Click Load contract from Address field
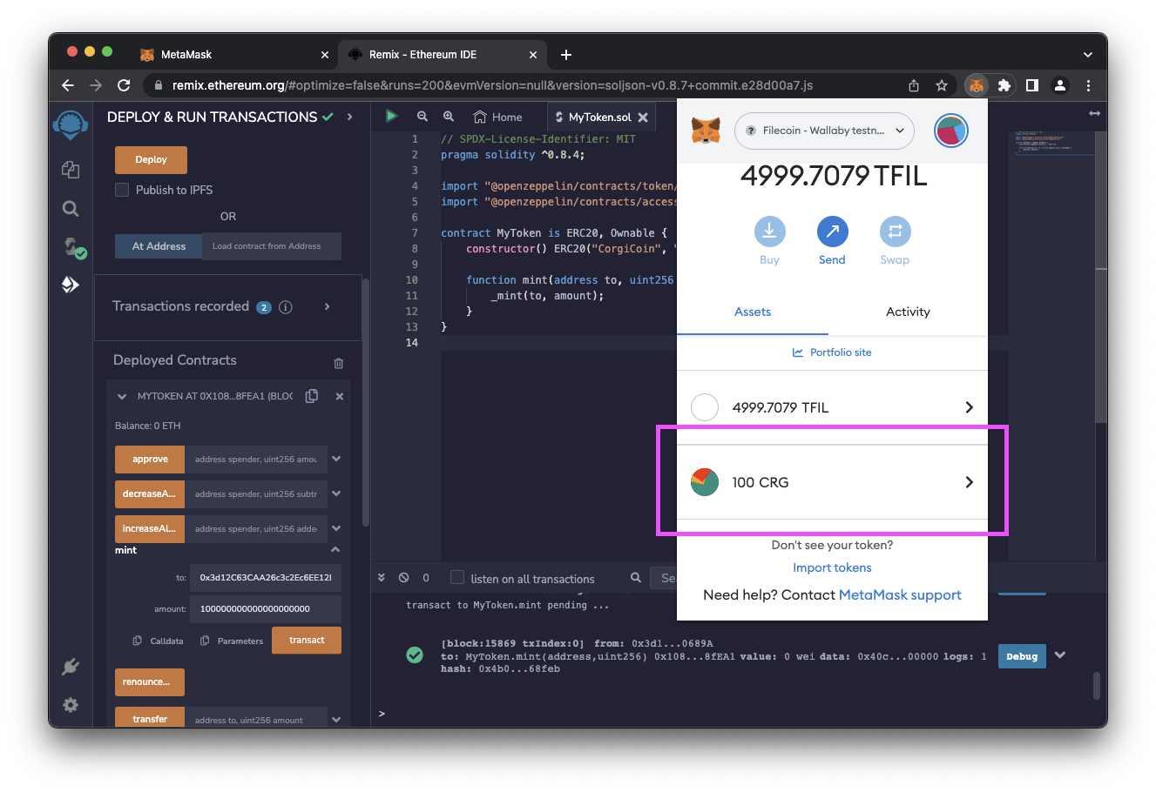The height and width of the screenshot is (792, 1156). 272,245
